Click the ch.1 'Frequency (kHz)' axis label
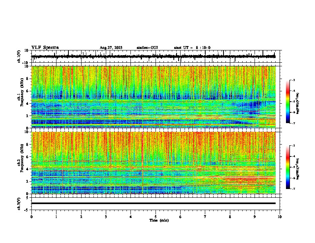The image size is (315, 243). (21, 92)
